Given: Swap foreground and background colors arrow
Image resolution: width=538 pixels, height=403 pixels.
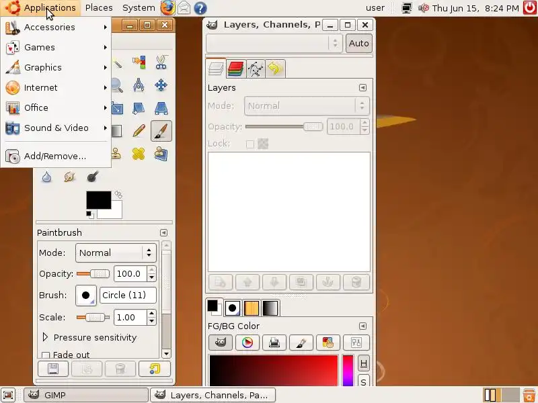Looking at the screenshot, I should 118,195.
